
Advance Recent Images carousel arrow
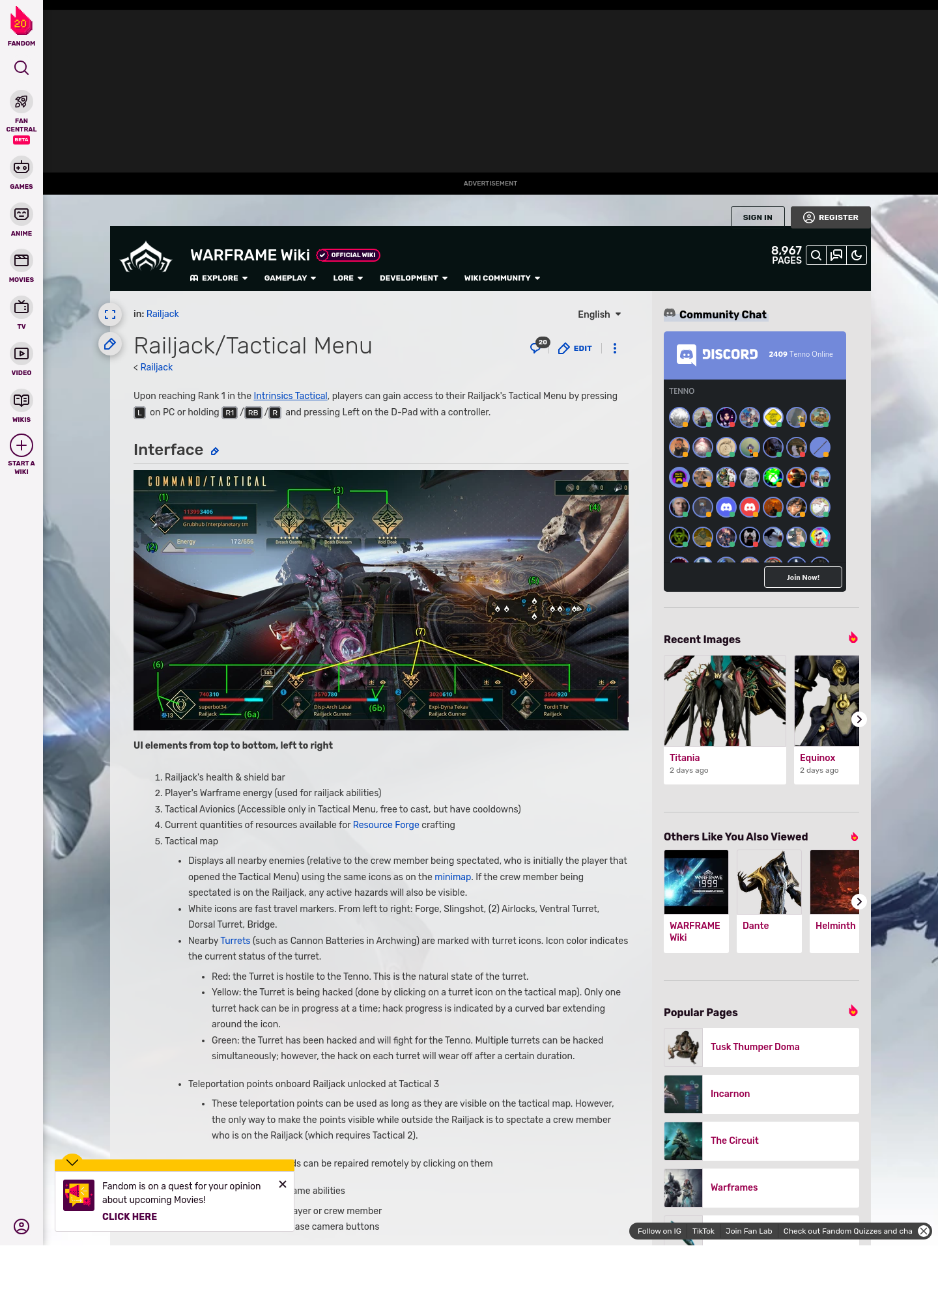(859, 719)
